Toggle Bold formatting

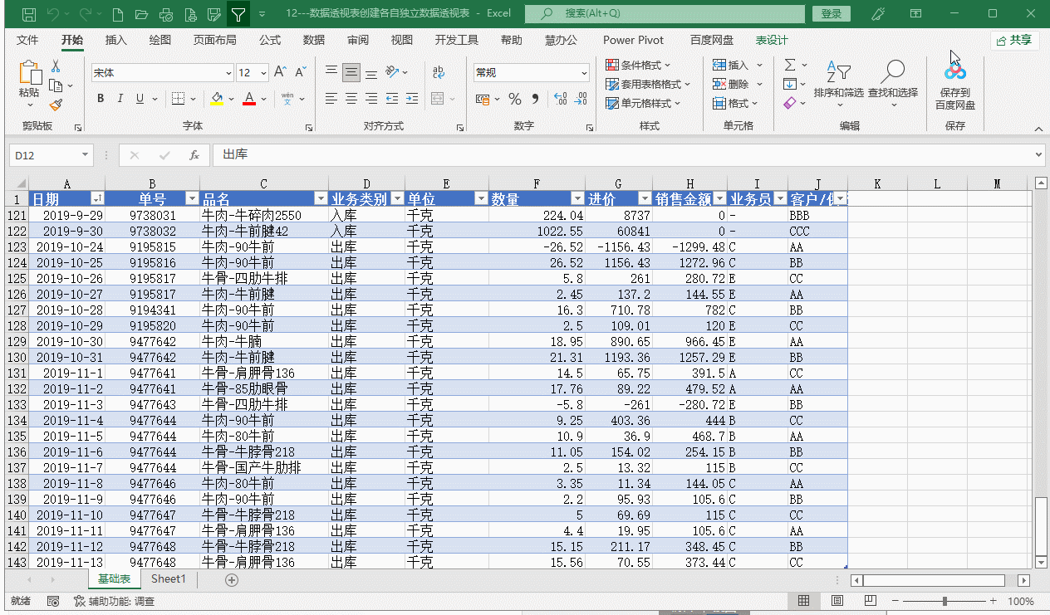101,99
